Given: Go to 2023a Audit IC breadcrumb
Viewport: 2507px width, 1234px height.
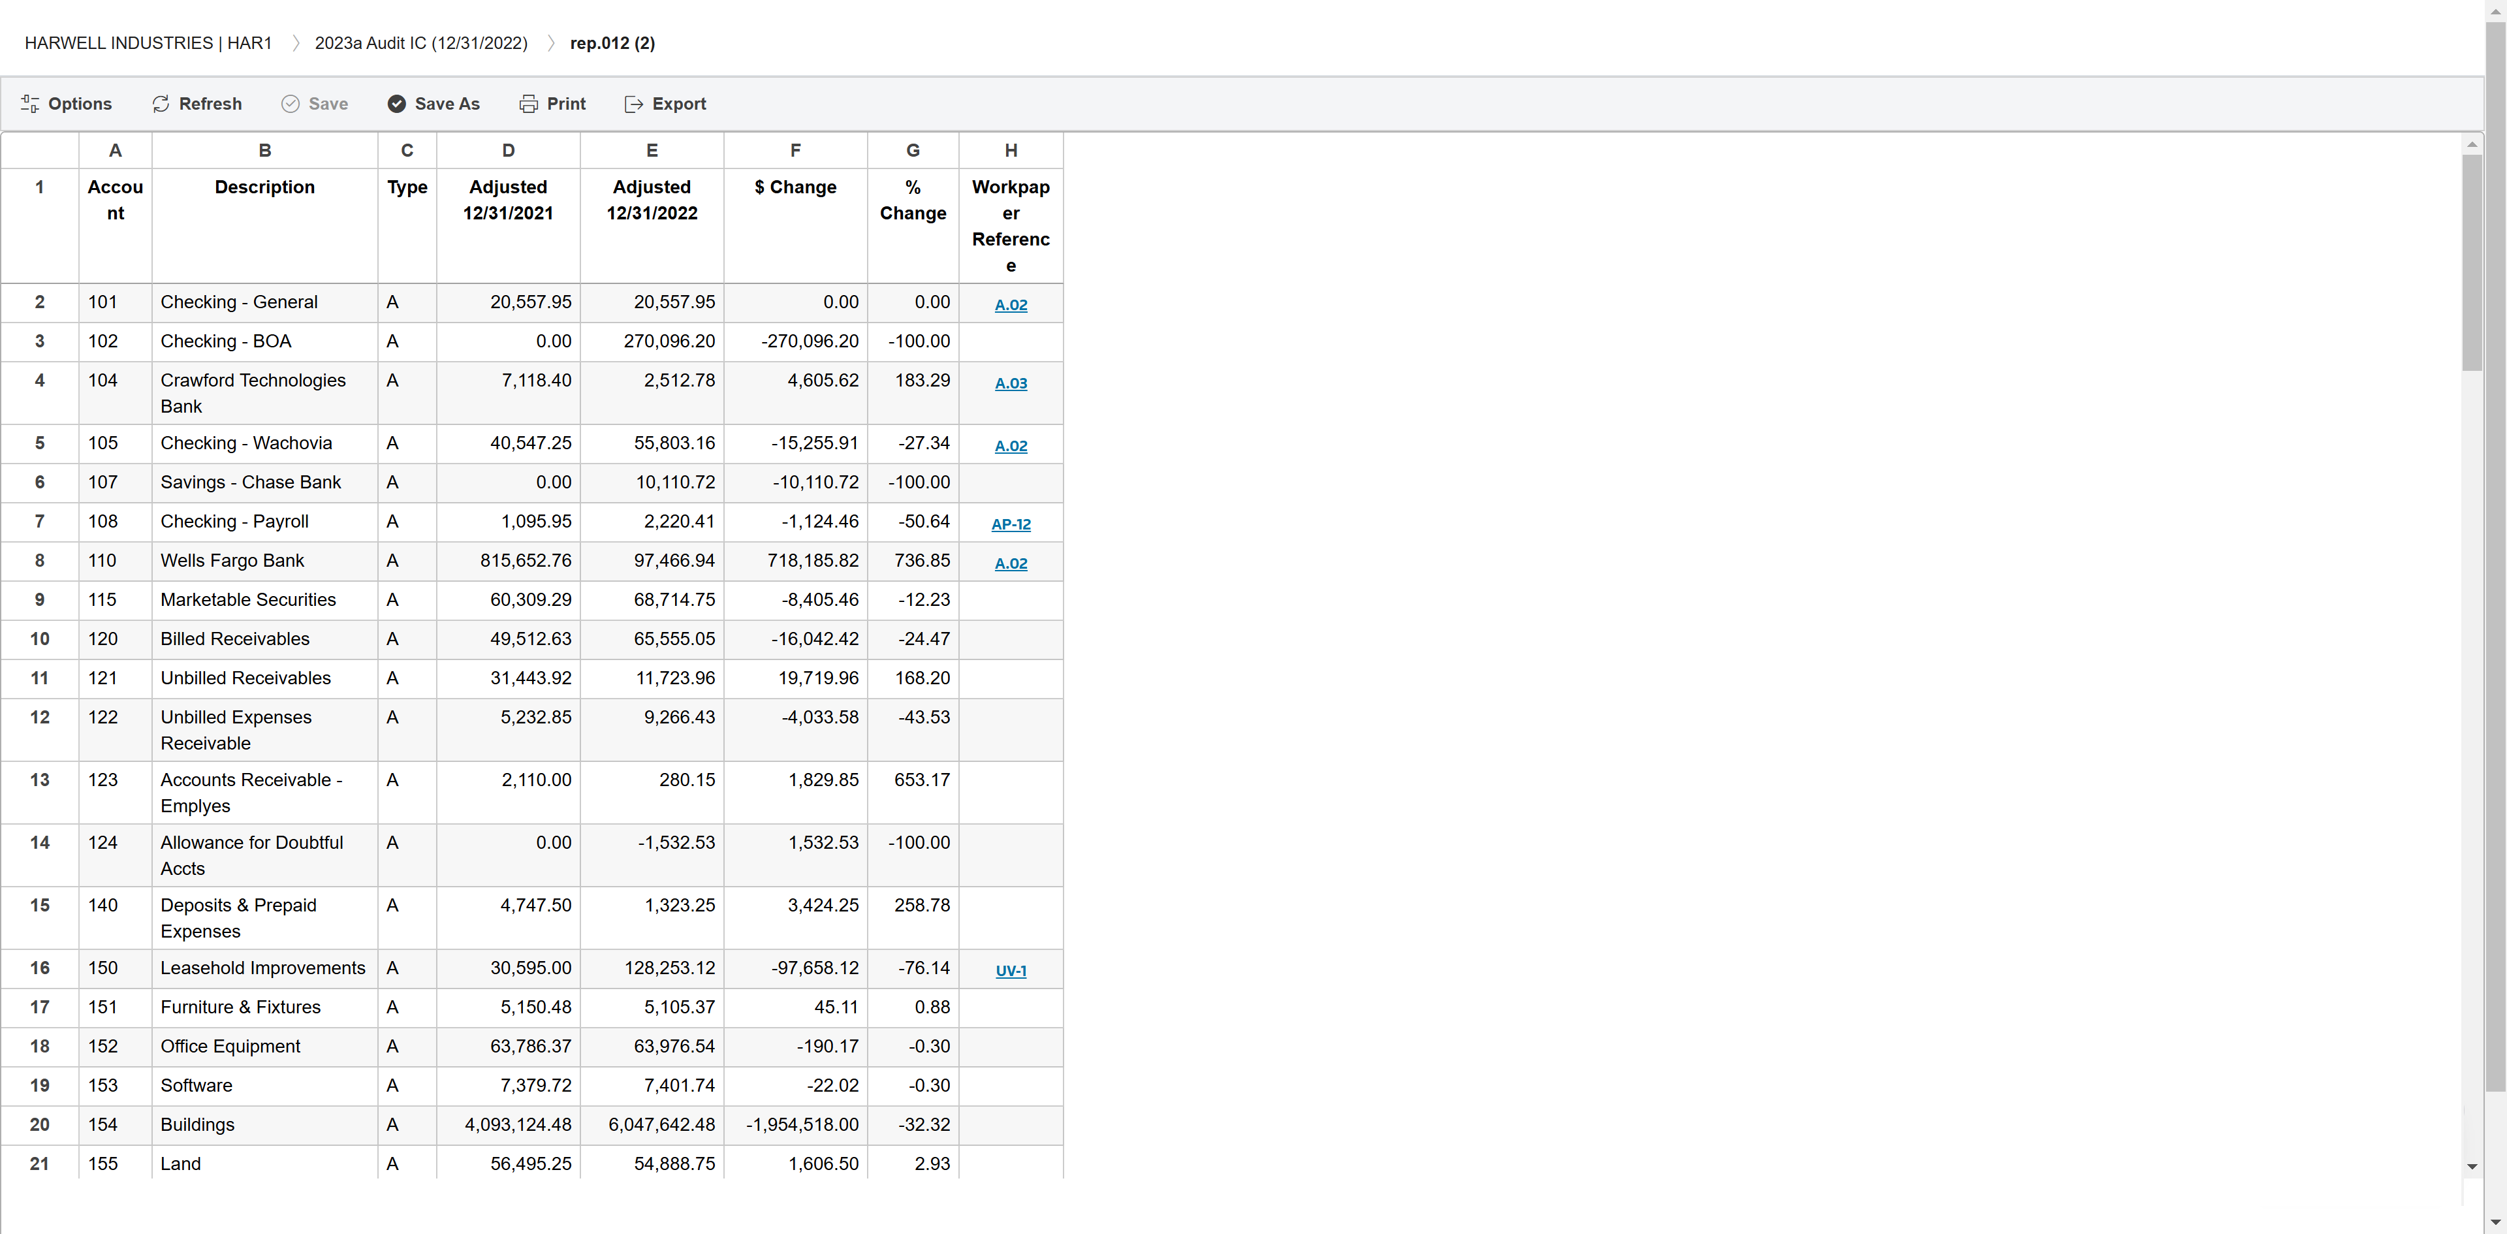Looking at the screenshot, I should tap(420, 43).
